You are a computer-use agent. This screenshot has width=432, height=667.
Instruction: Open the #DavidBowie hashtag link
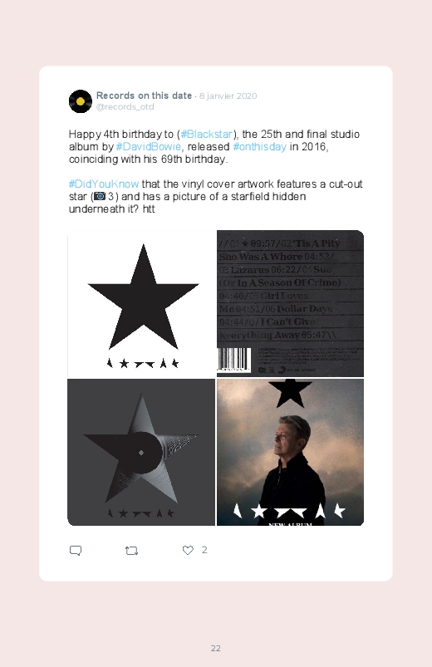point(149,146)
